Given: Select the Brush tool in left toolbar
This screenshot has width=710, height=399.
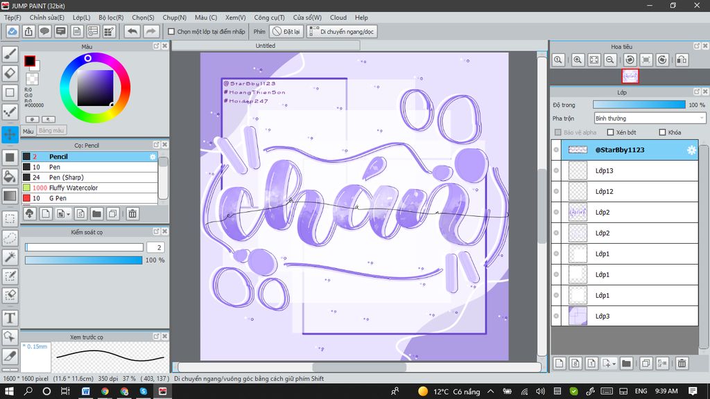Looking at the screenshot, I should click(10, 54).
